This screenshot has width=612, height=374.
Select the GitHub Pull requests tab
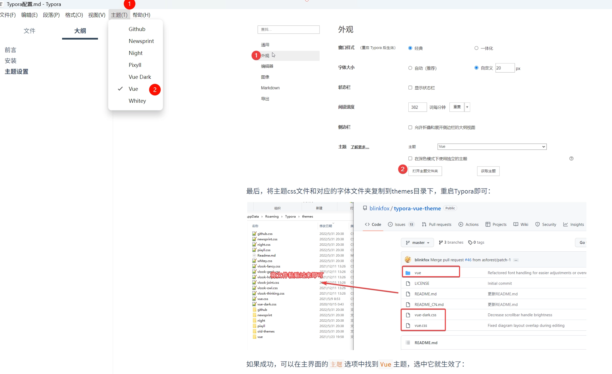point(437,224)
